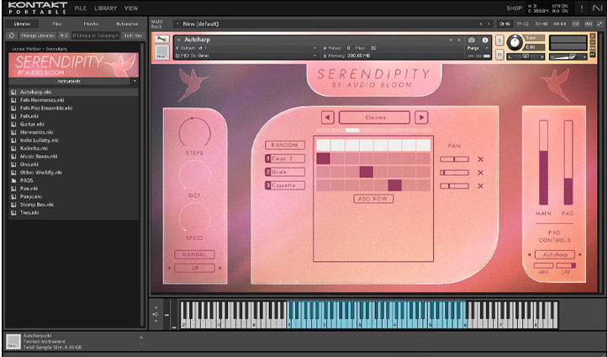Click the refresh libraries icon
The height and width of the screenshot is (357, 608).
coord(12,35)
